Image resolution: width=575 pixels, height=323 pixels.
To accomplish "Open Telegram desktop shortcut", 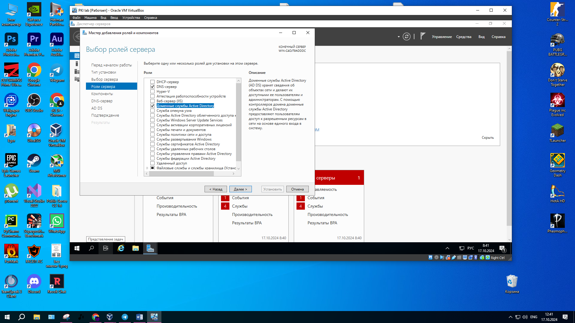I will pos(57,73).
